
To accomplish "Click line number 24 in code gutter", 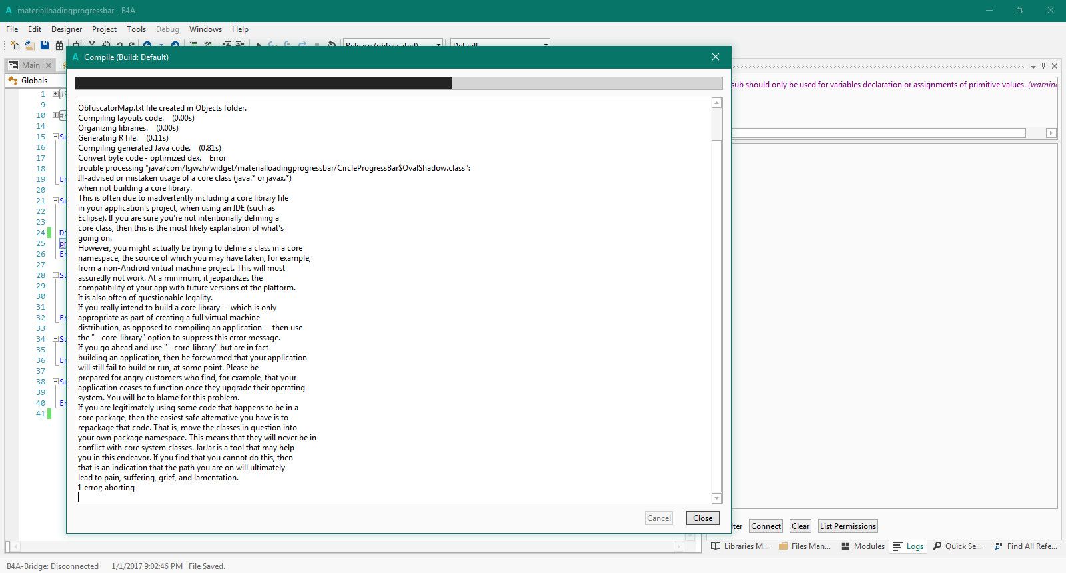I will point(41,233).
